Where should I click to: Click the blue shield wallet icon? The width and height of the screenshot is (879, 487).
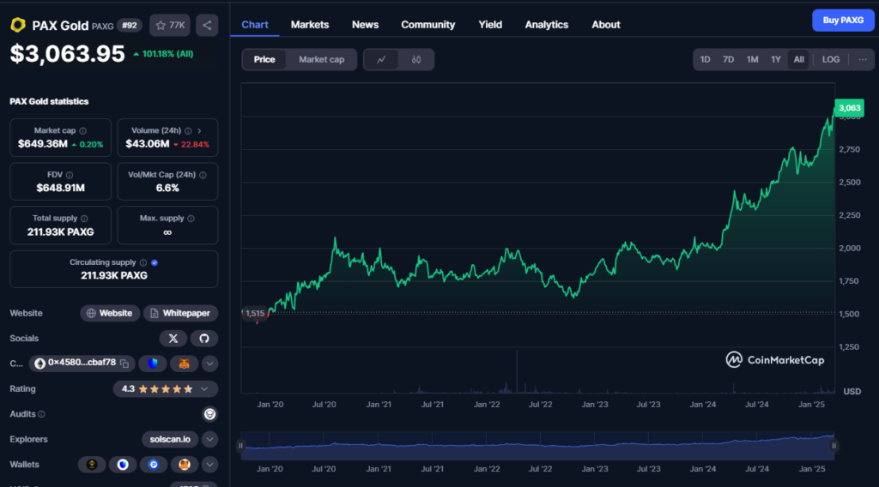click(153, 364)
